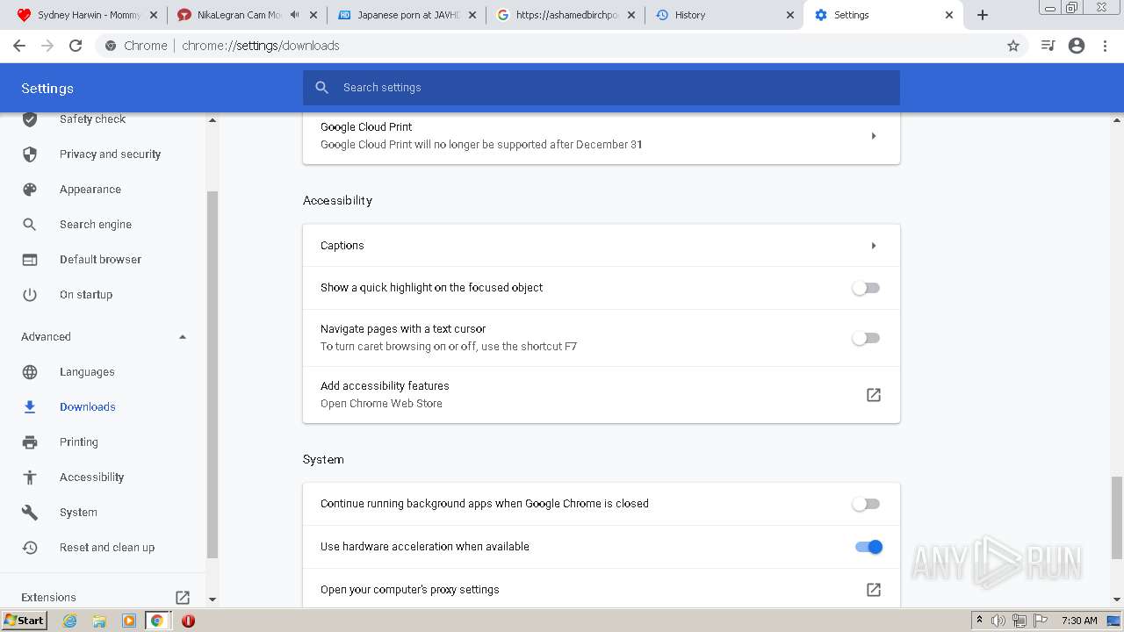Collapse the Advanced section arrow
This screenshot has height=632, width=1124.
tap(183, 337)
